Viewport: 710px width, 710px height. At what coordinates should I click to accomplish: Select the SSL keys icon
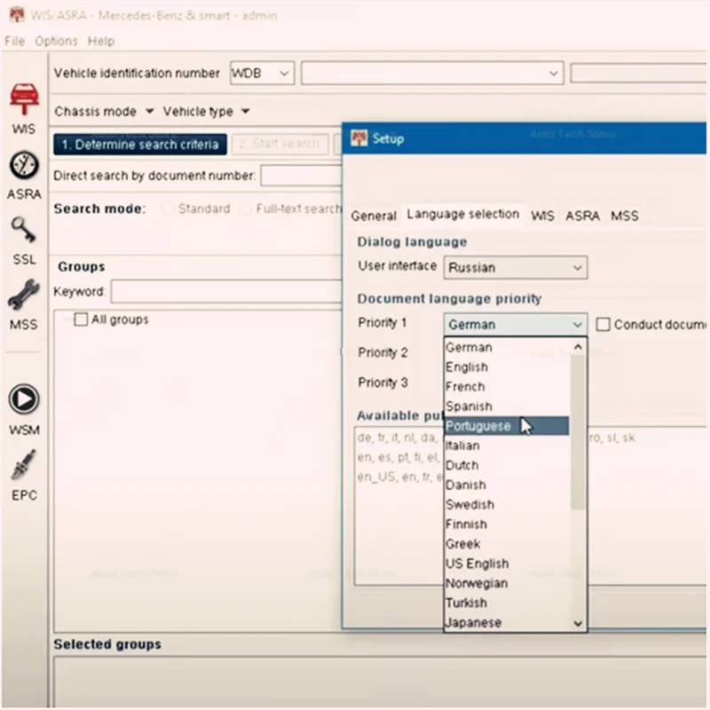[x=24, y=231]
